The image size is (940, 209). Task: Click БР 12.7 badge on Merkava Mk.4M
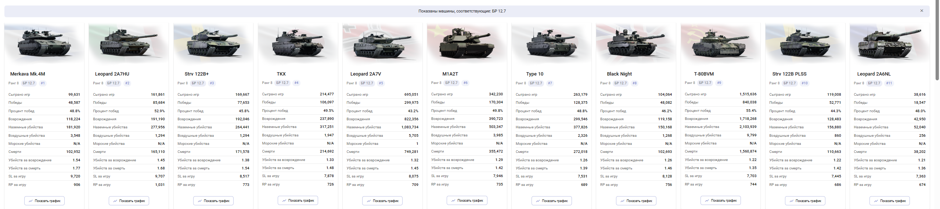click(x=29, y=83)
